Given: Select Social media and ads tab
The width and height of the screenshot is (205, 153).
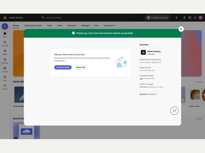Looking at the screenshot, I should (x=33, y=25).
